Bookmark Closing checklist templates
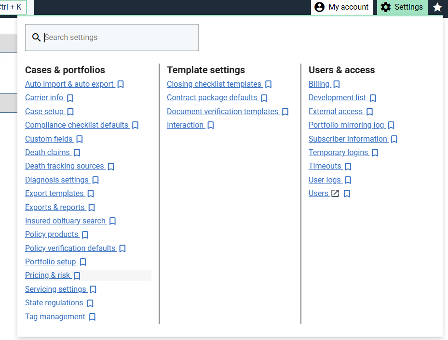This screenshot has width=448, height=340. [269, 84]
